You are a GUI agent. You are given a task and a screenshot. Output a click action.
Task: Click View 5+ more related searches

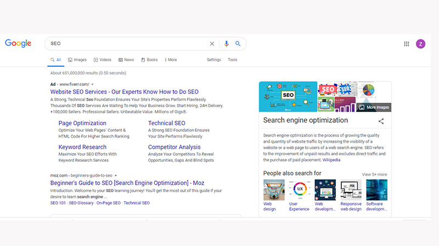[374, 174]
